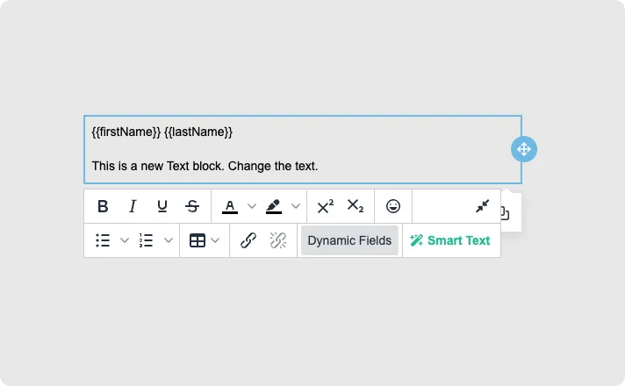Open bulleted list style dropdown
Viewport: 625px width, 386px height.
point(125,240)
